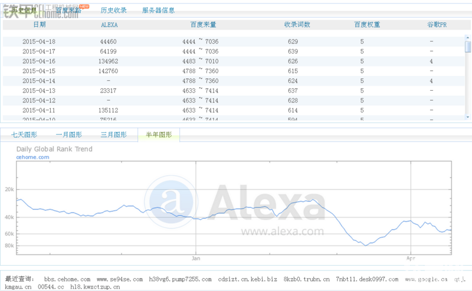Click the 收录词数 value 639
The height and width of the screenshot is (291, 472).
point(293,51)
